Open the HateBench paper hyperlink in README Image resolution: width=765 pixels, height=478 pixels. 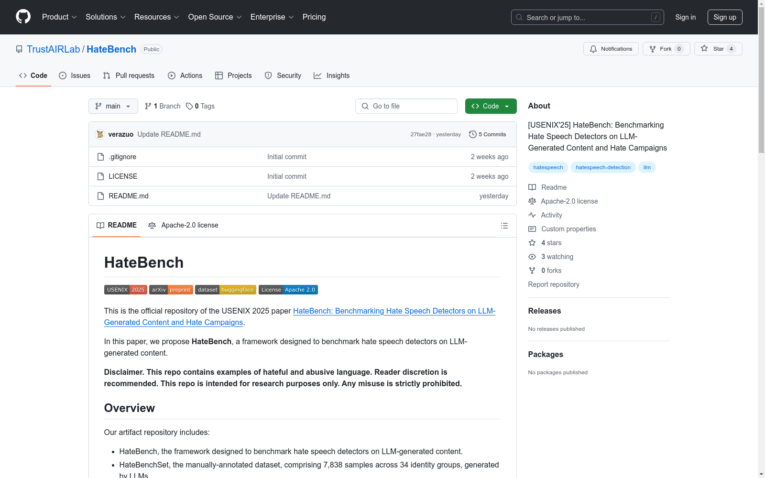(300, 316)
